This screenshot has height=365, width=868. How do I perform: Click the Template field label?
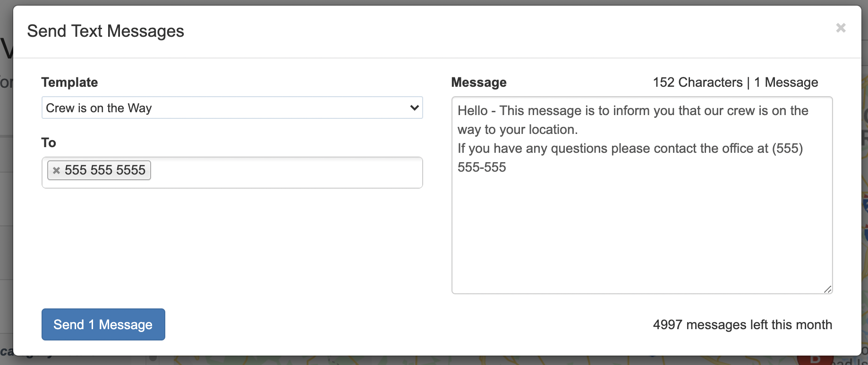click(69, 83)
